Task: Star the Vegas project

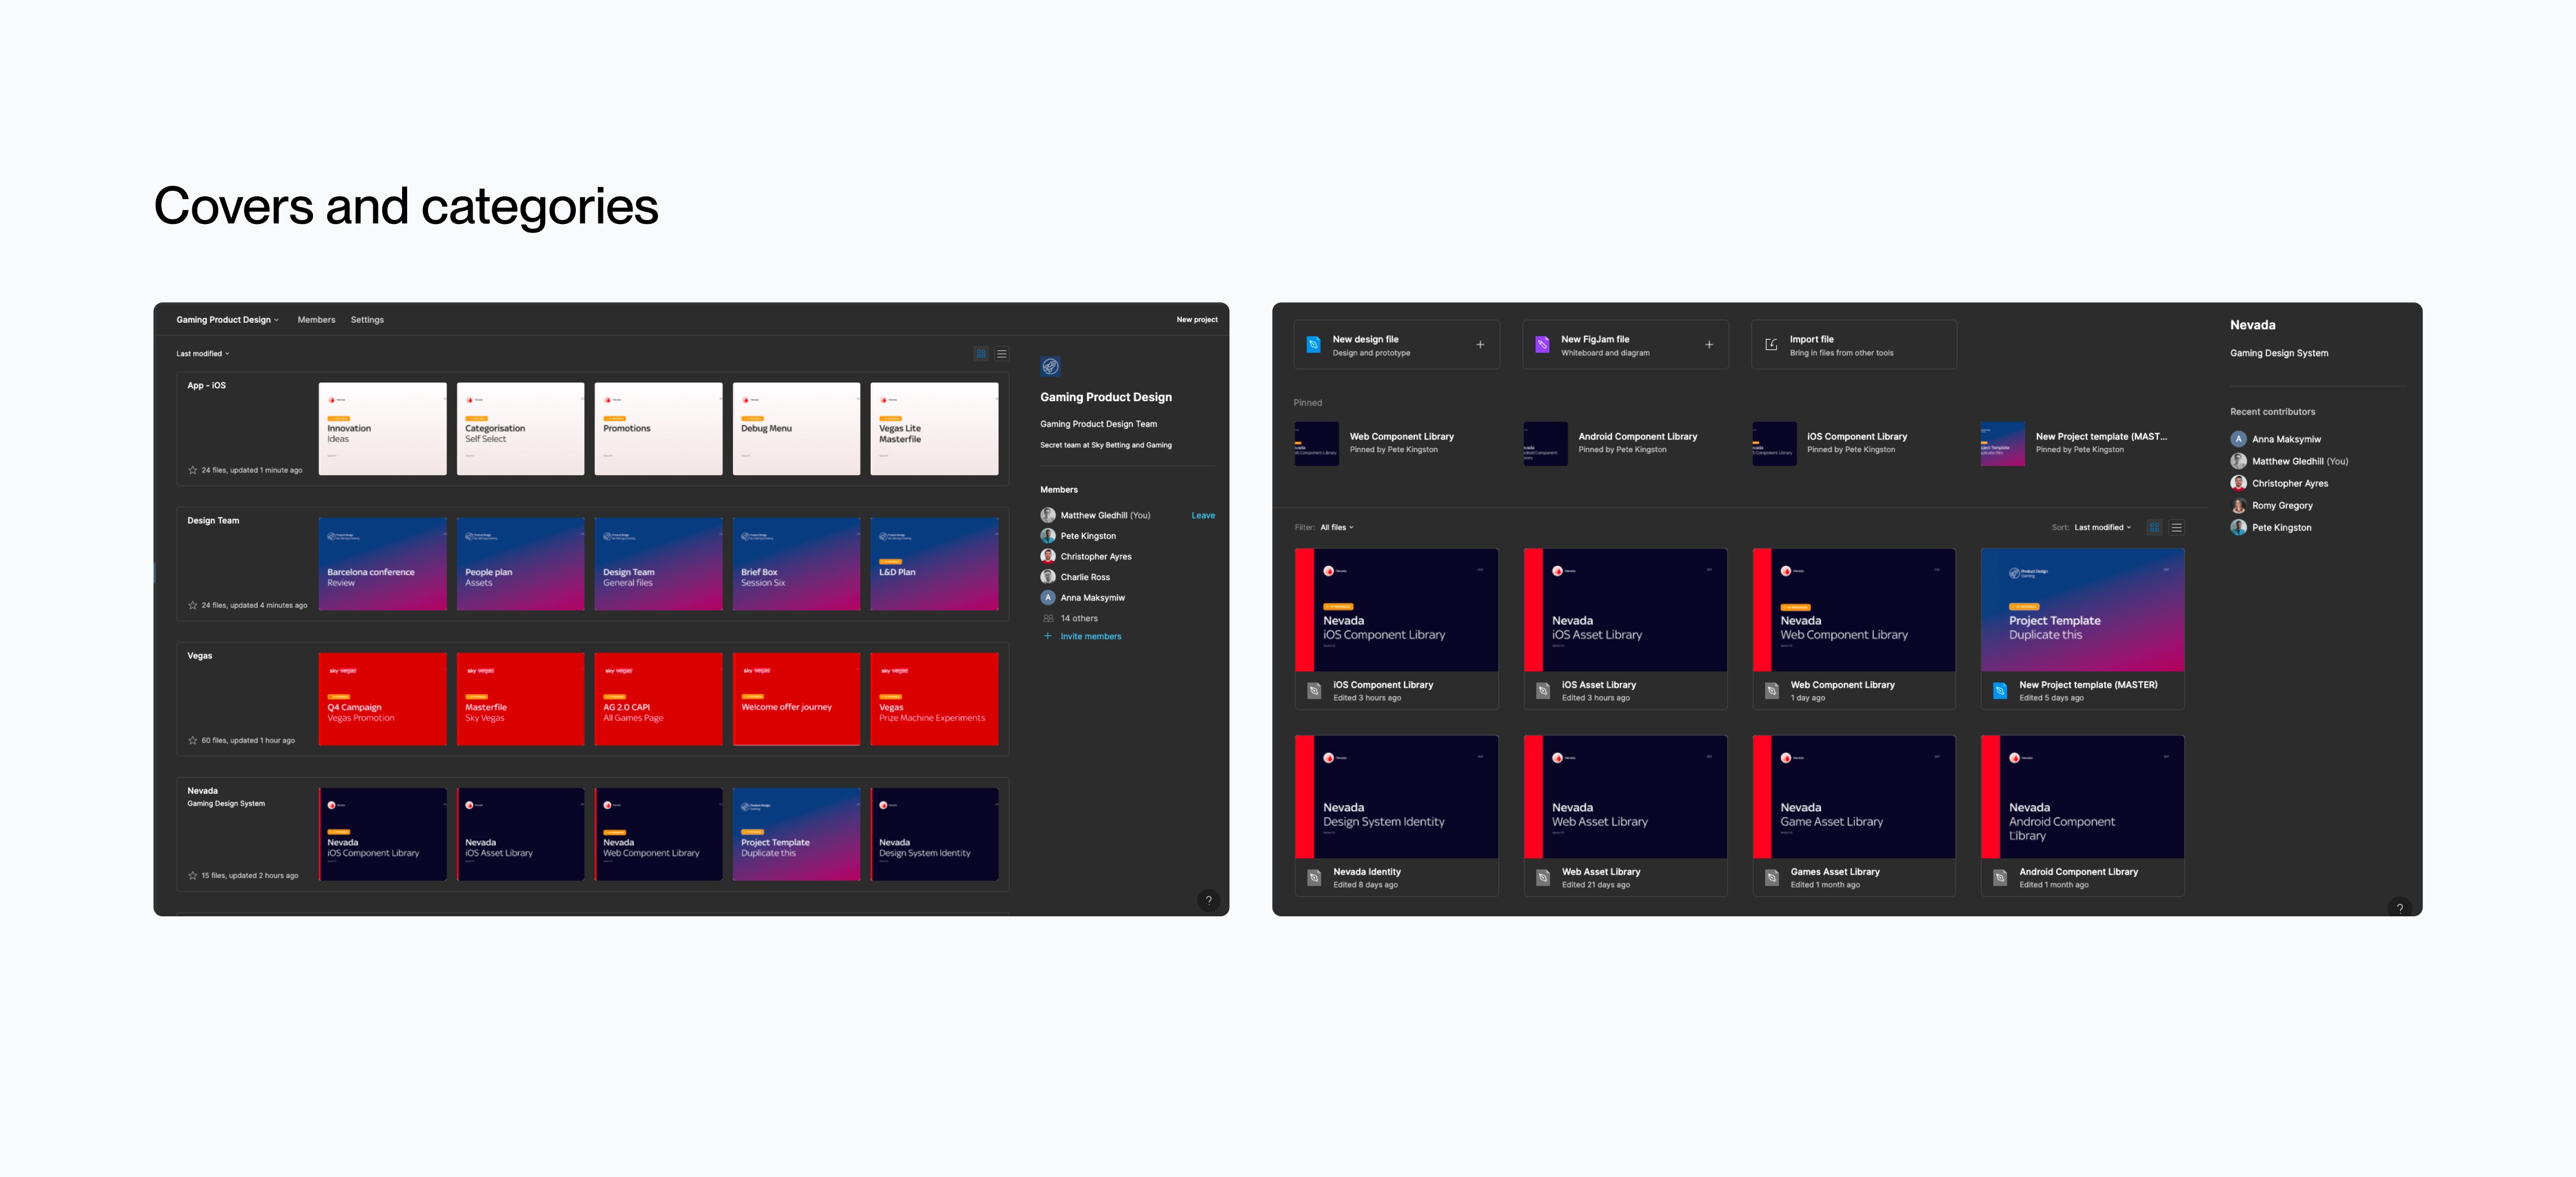Action: coord(192,740)
